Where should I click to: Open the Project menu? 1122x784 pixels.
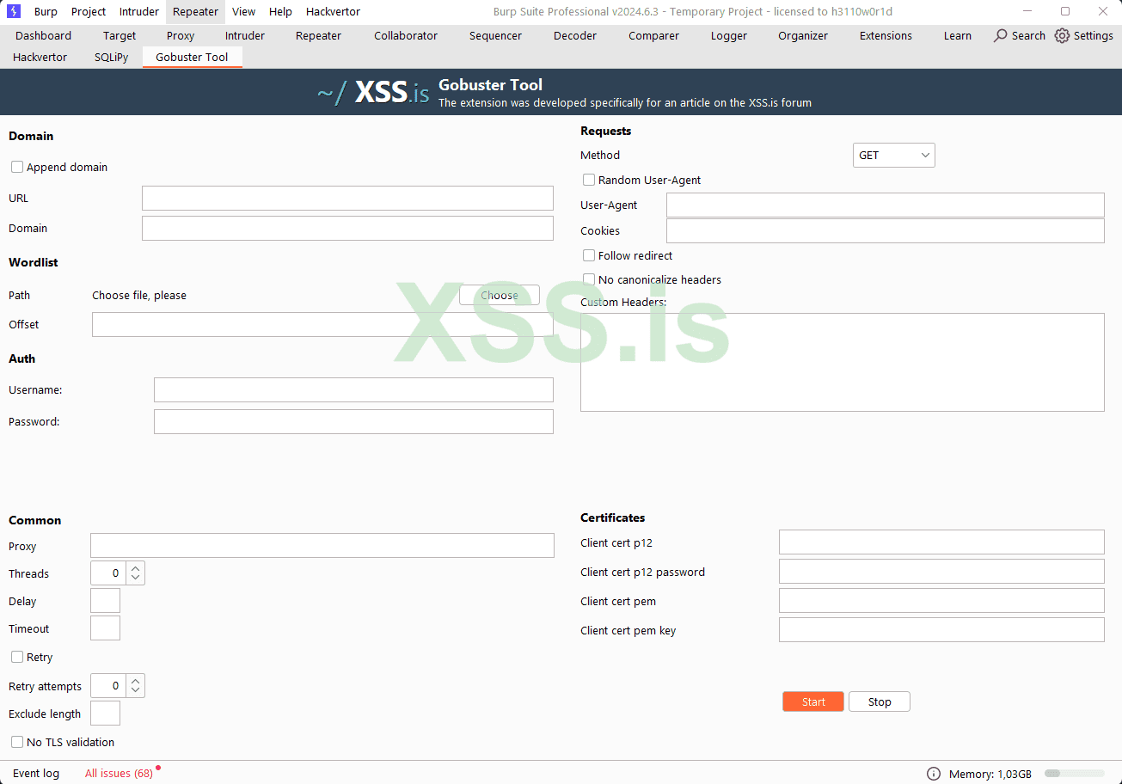click(x=89, y=11)
